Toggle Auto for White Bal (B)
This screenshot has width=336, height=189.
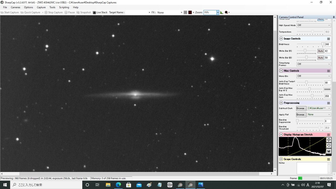point(321,58)
